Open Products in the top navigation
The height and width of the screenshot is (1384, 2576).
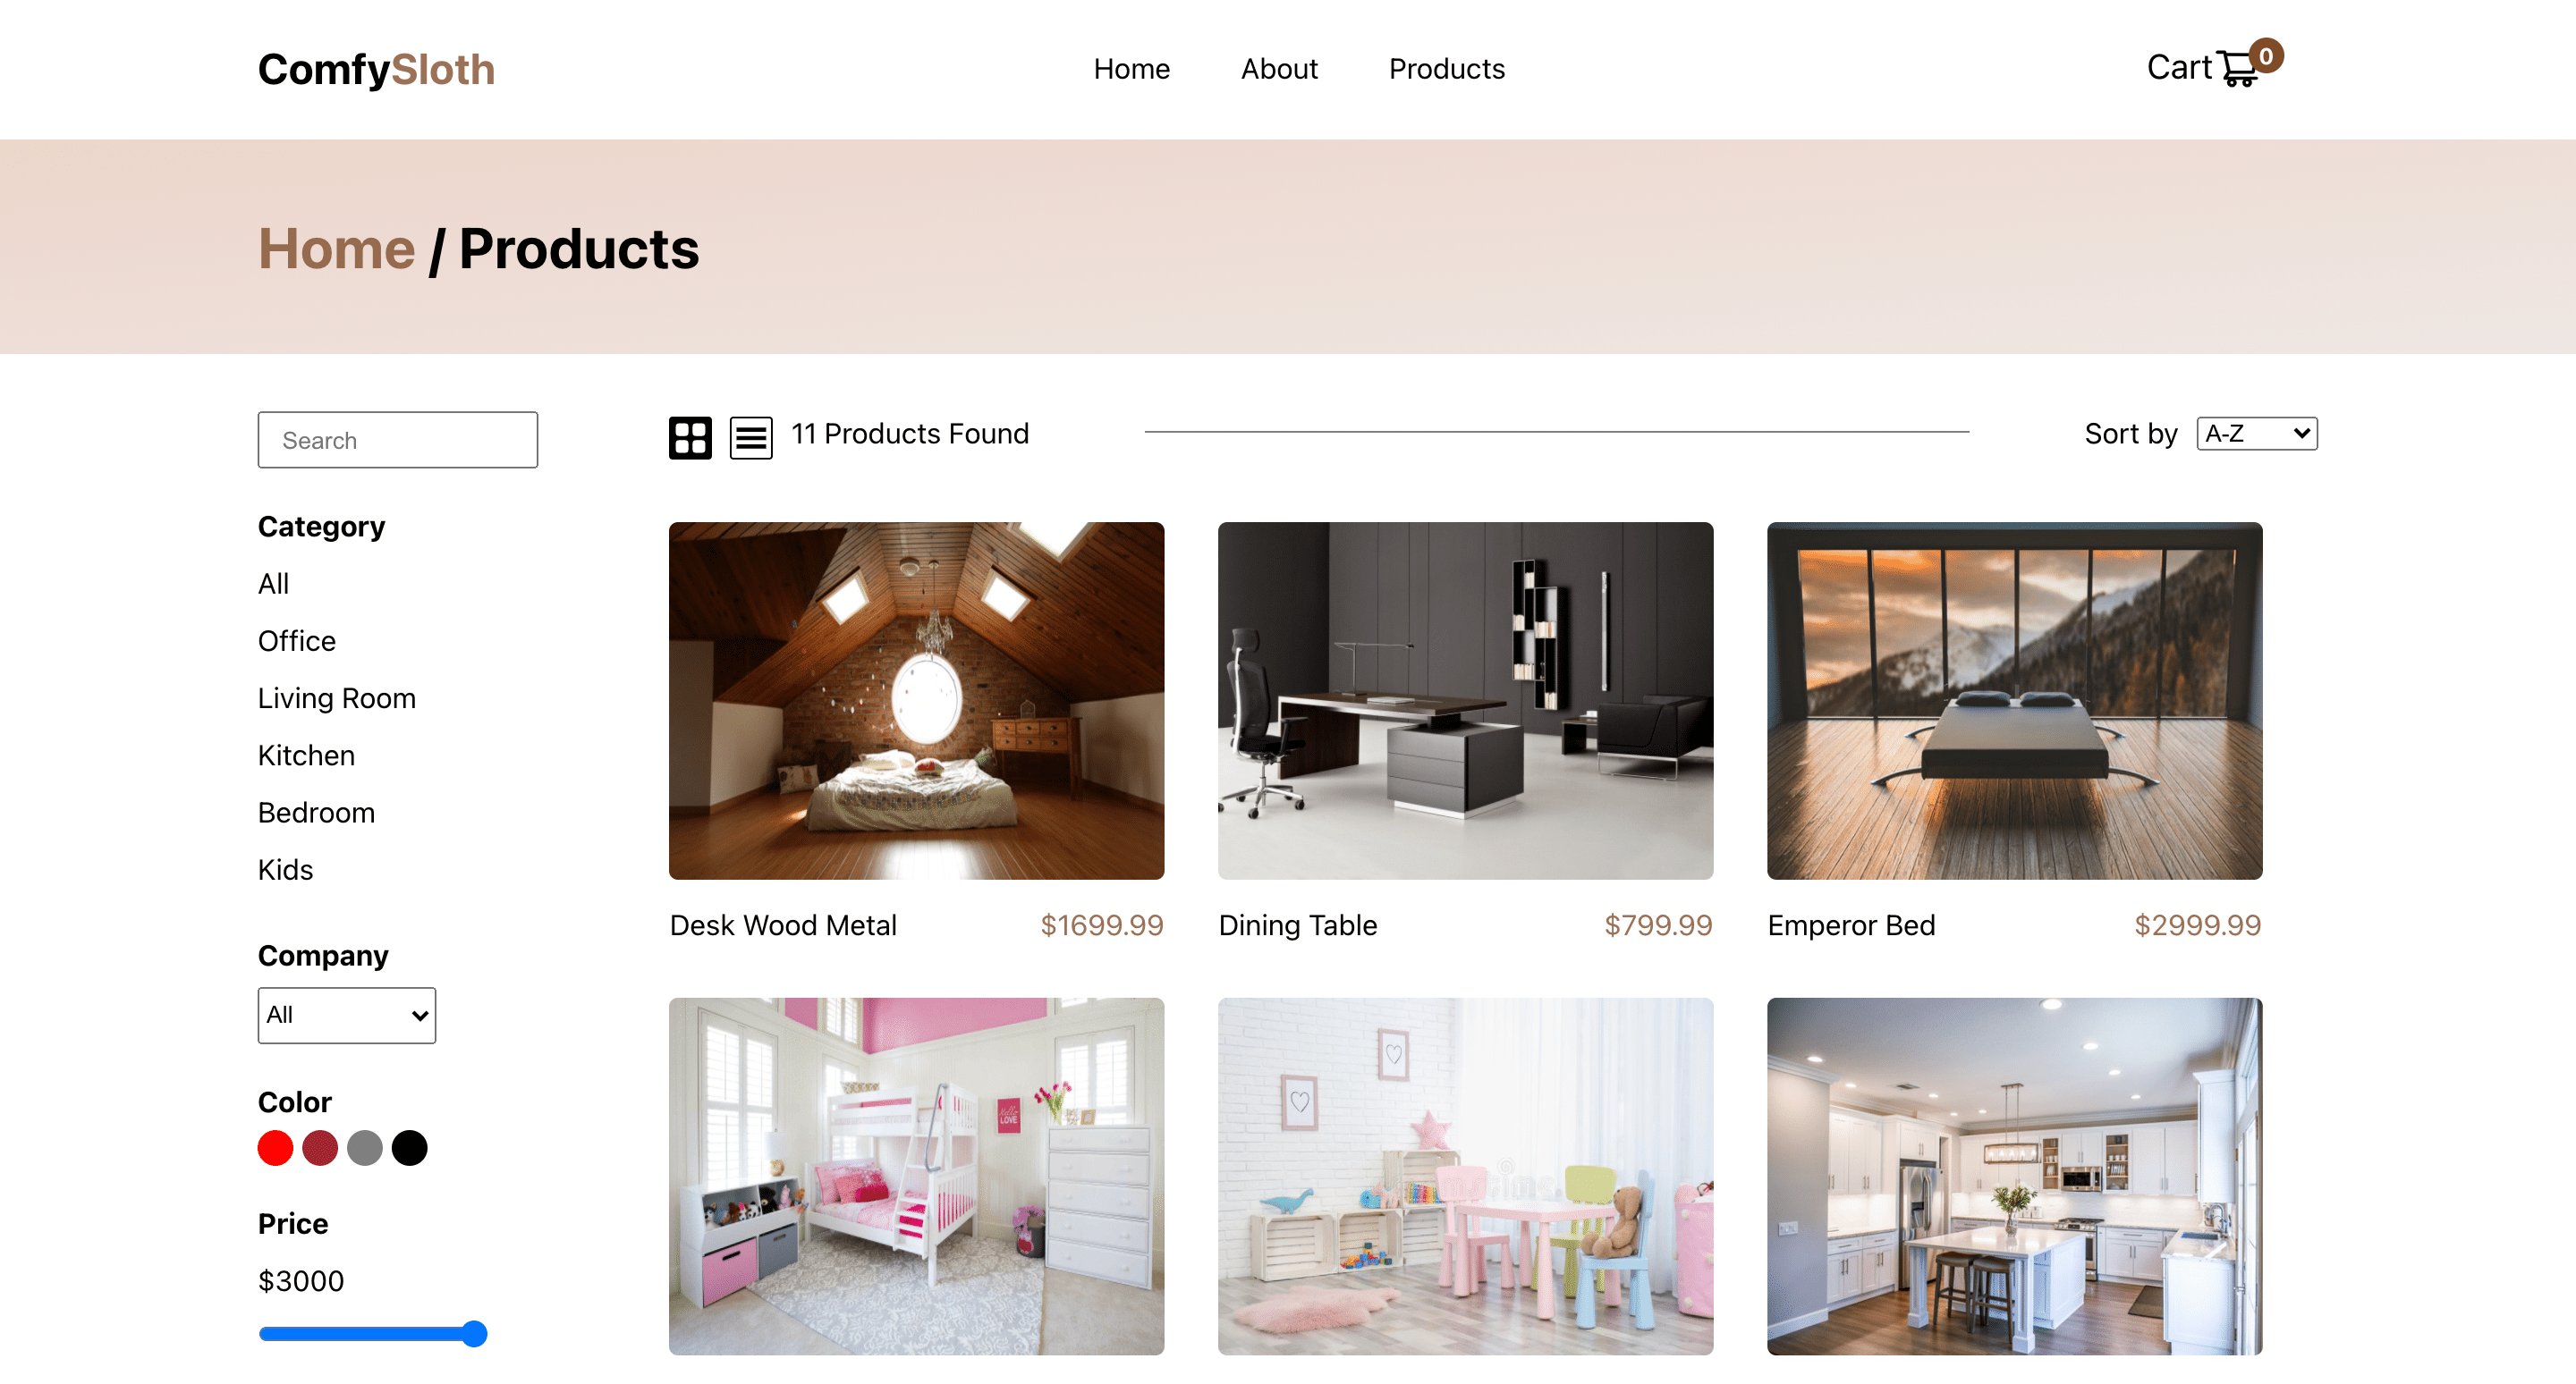(1446, 69)
